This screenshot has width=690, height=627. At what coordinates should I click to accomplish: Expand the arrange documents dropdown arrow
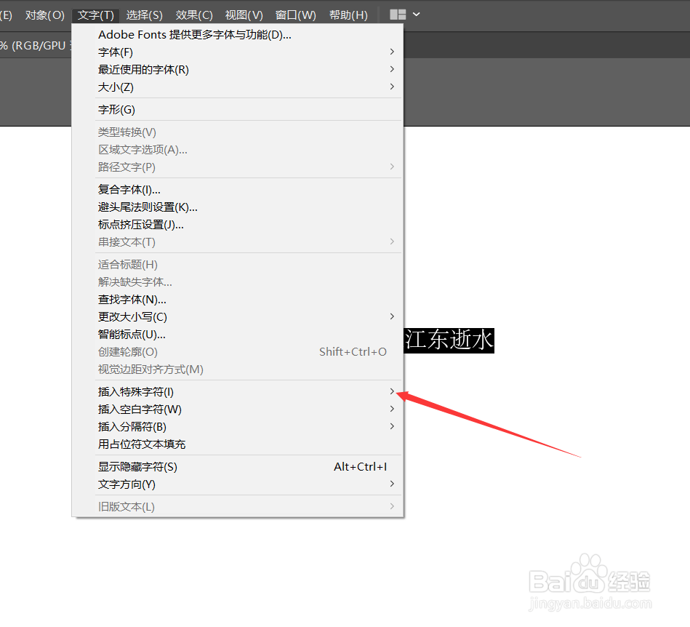417,15
